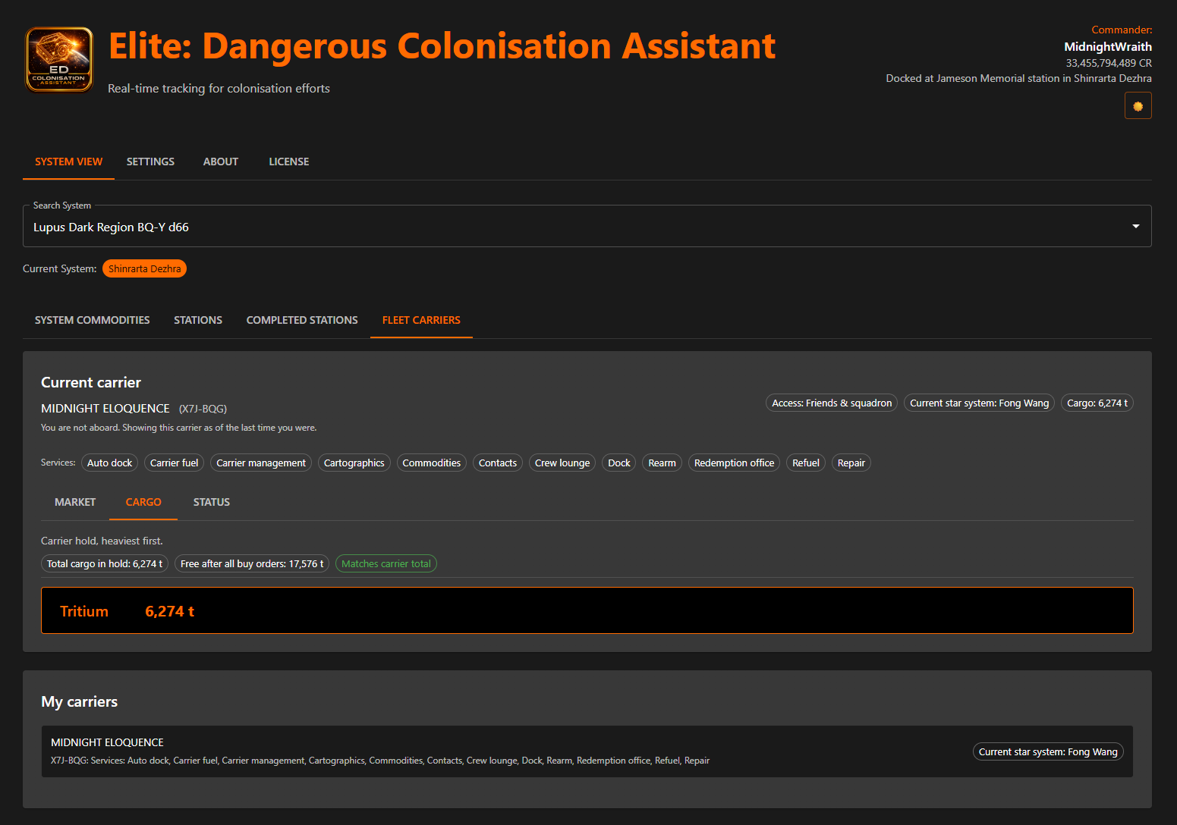Viewport: 1177px width, 825px height.
Task: Click the Docked at Jameson Memorial status text
Action: point(1018,78)
